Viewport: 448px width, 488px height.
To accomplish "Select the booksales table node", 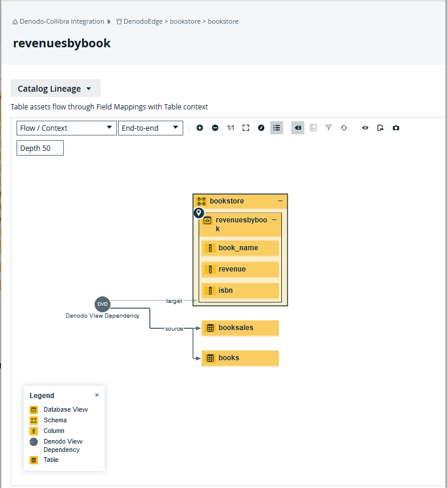I will point(240,328).
